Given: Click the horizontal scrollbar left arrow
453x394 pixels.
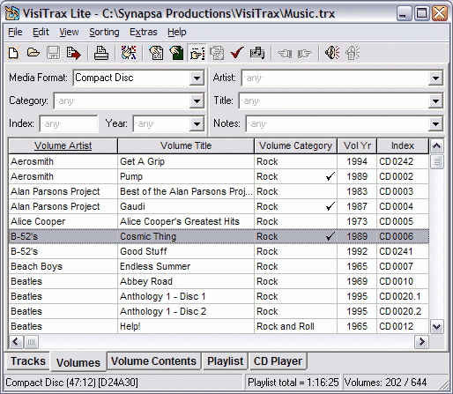Looking at the screenshot, I should 16,341.
